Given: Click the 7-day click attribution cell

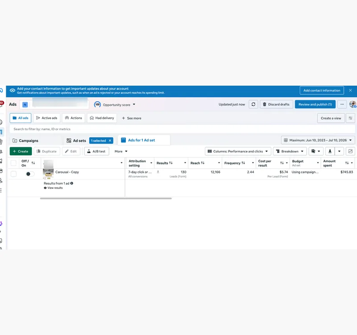Looking at the screenshot, I should (x=140, y=172).
